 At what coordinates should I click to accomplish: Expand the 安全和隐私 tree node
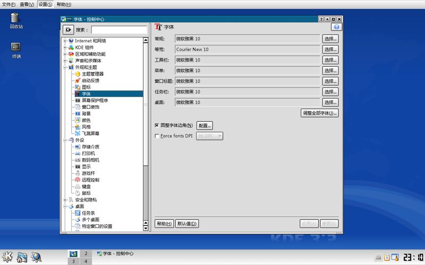65,200
